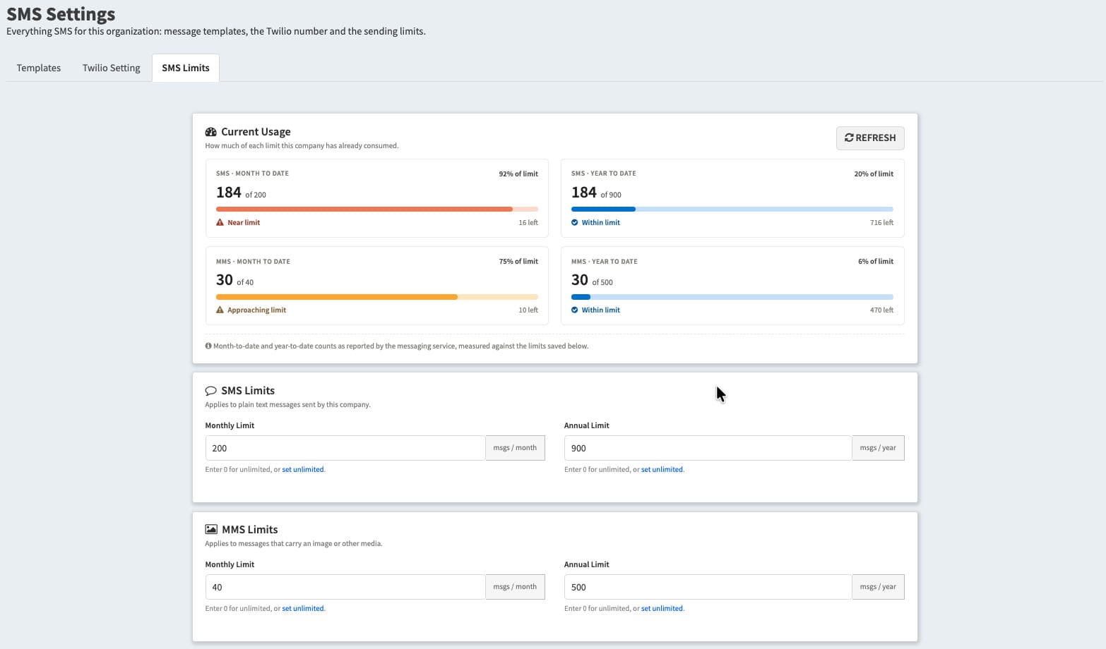The width and height of the screenshot is (1106, 649).
Task: Click the Current Usage gauge icon
Action: coord(210,132)
